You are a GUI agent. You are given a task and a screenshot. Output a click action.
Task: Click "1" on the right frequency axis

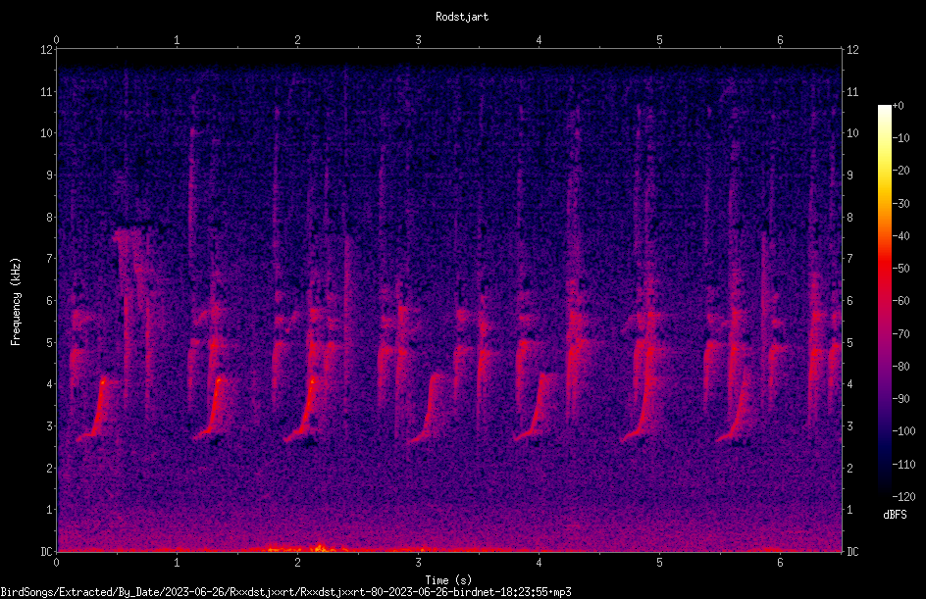[x=849, y=510]
